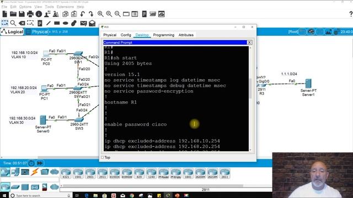
Task: Select the Draw Rectangle tool
Action: 57,23
